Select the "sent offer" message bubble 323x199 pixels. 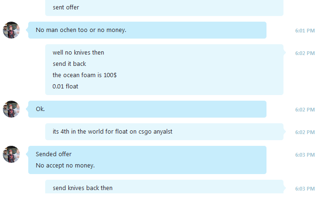point(164,8)
